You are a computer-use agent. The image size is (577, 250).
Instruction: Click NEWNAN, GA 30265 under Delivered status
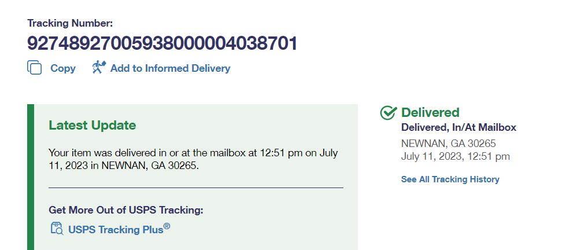448,143
